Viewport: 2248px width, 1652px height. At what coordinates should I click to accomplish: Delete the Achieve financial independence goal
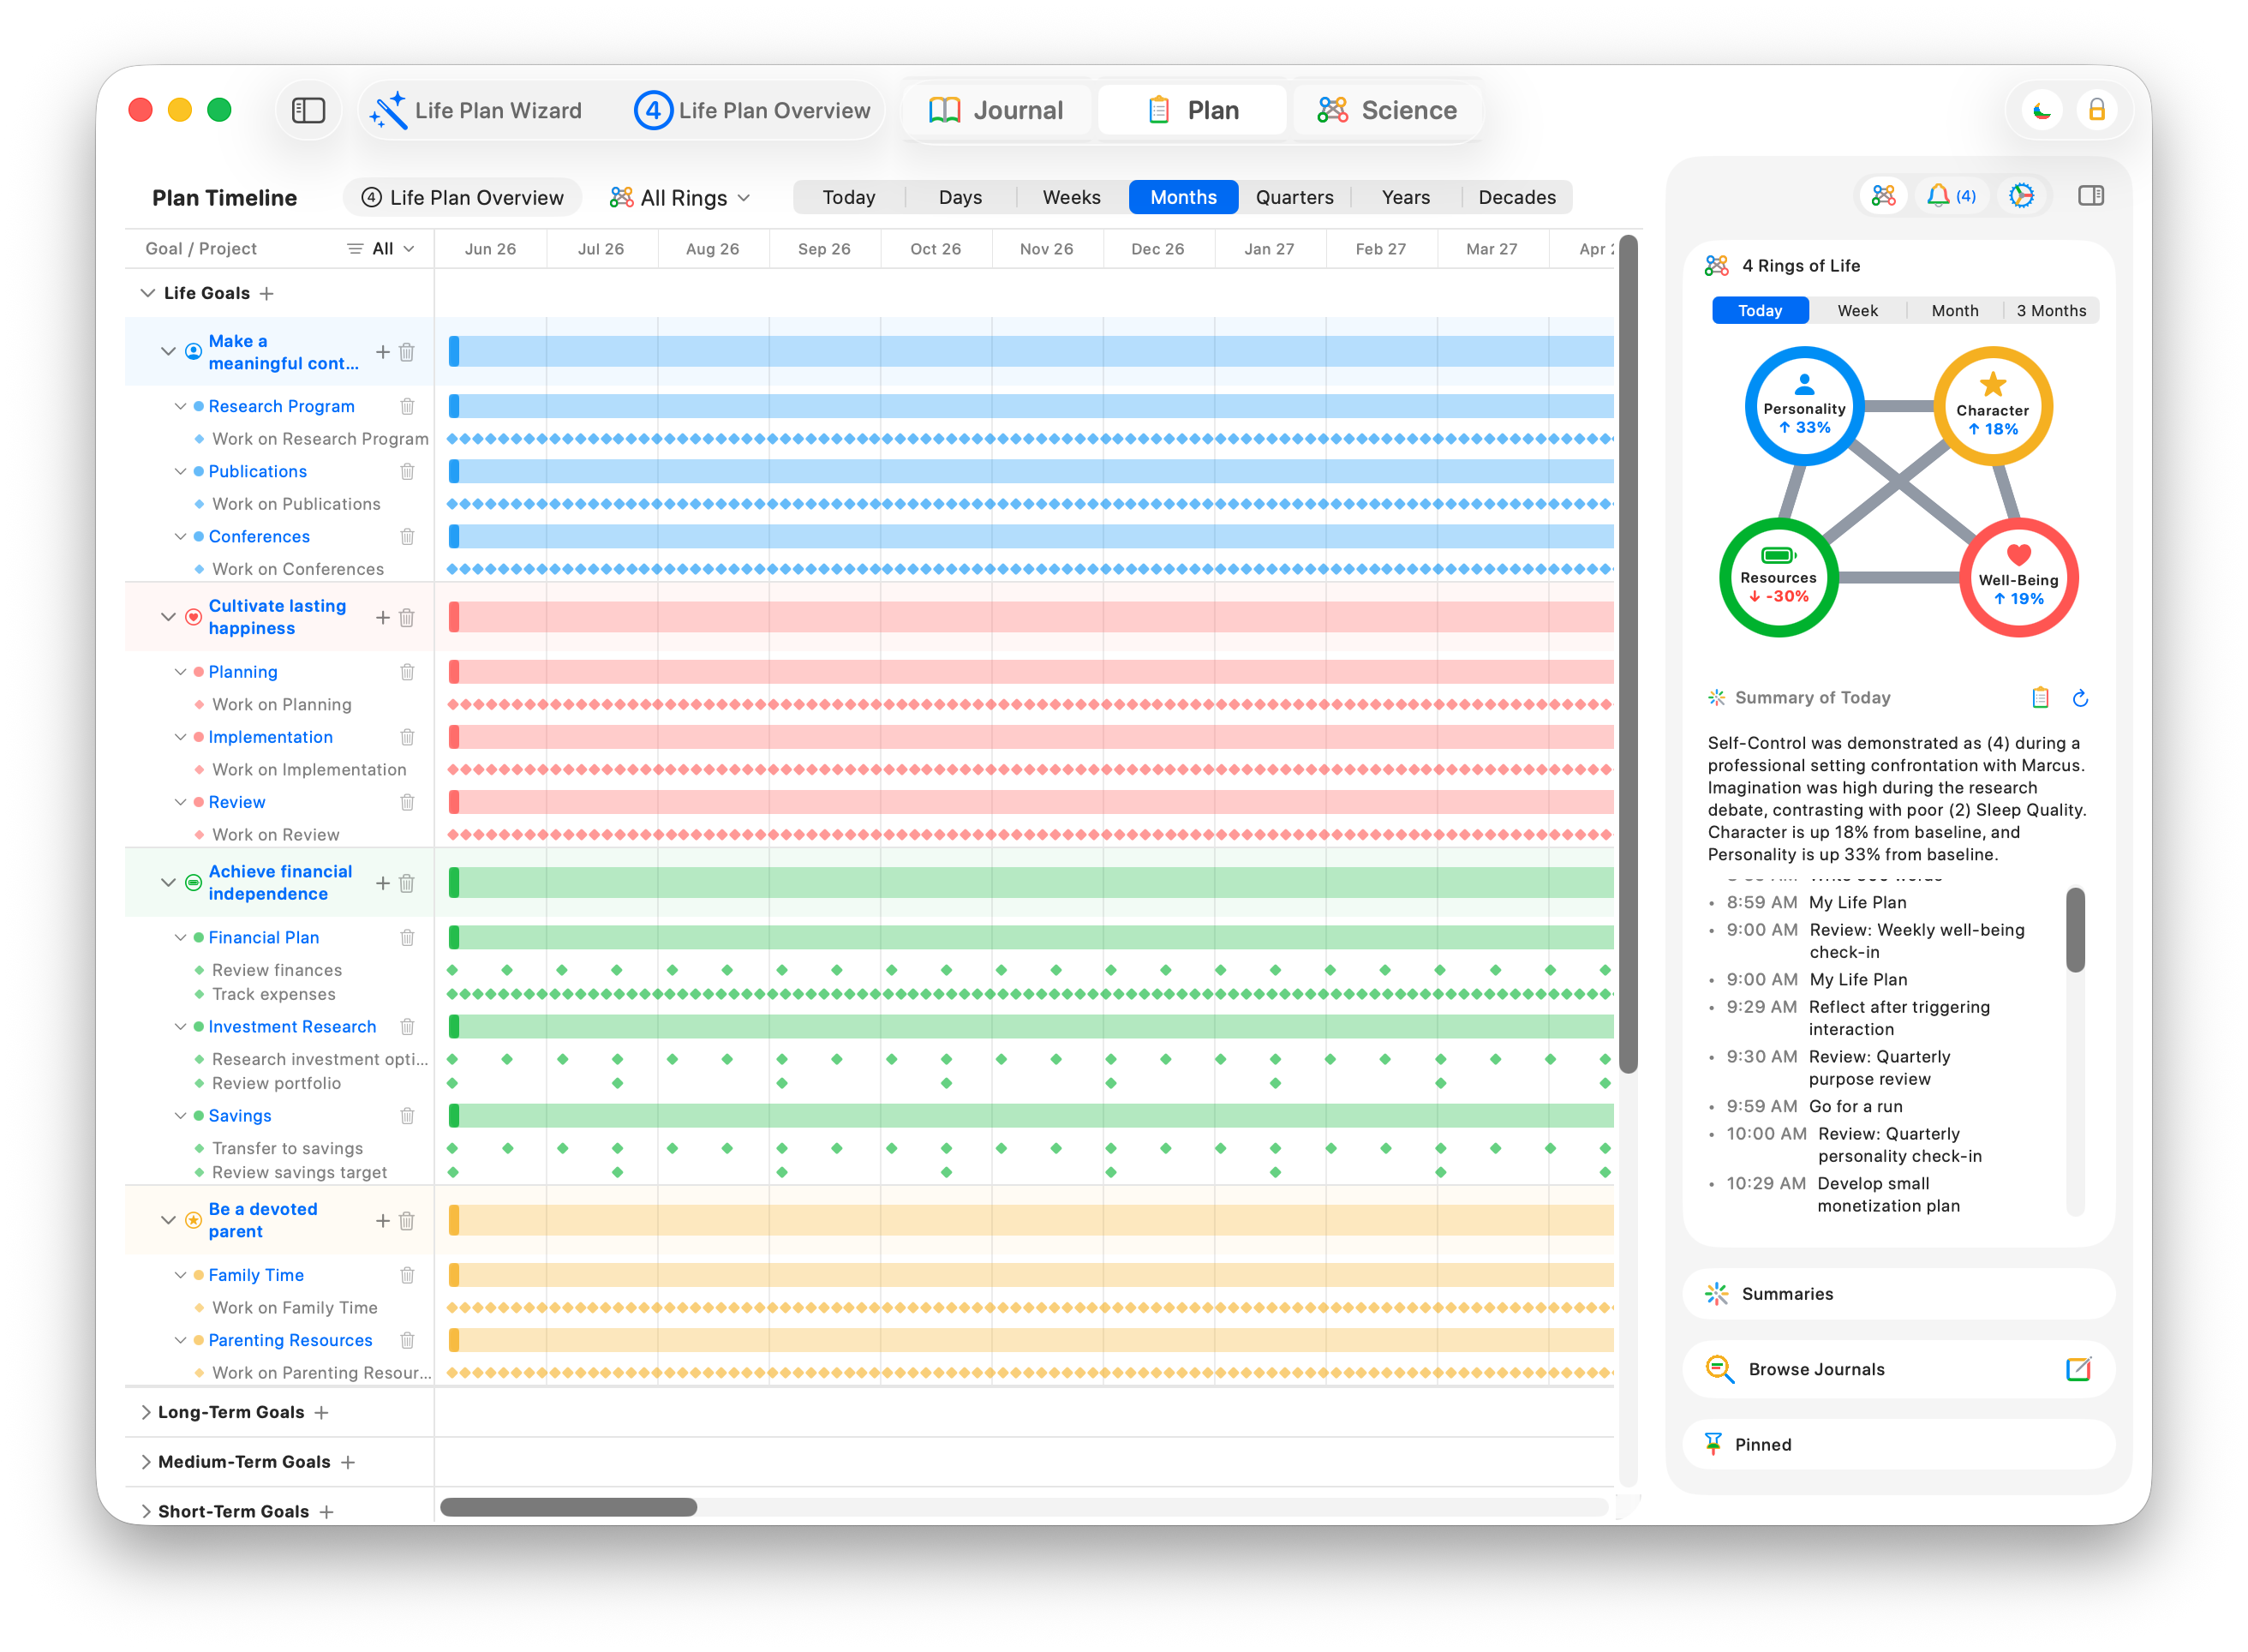(x=407, y=883)
